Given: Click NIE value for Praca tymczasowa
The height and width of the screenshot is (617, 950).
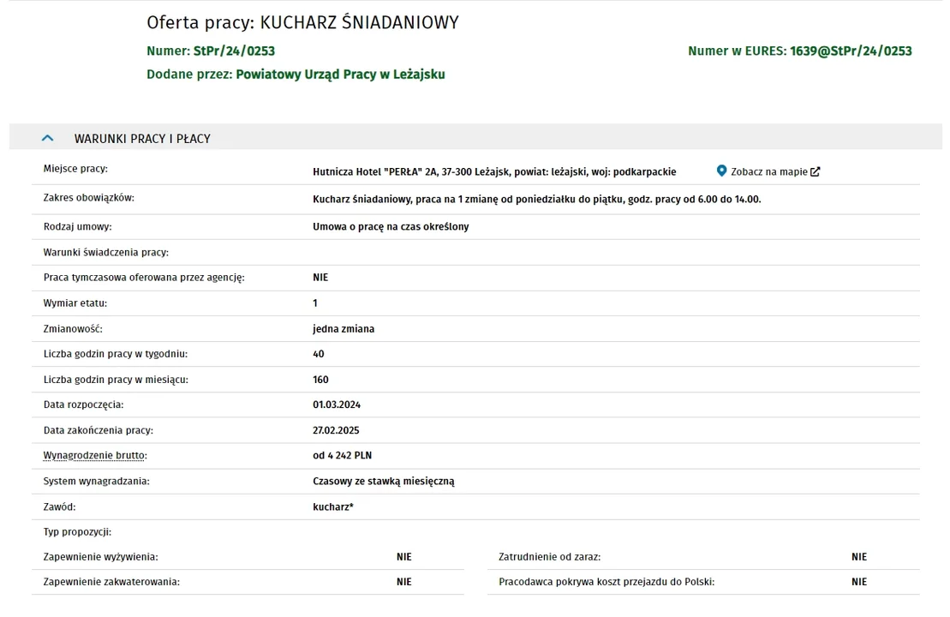Looking at the screenshot, I should pyautogui.click(x=320, y=277).
